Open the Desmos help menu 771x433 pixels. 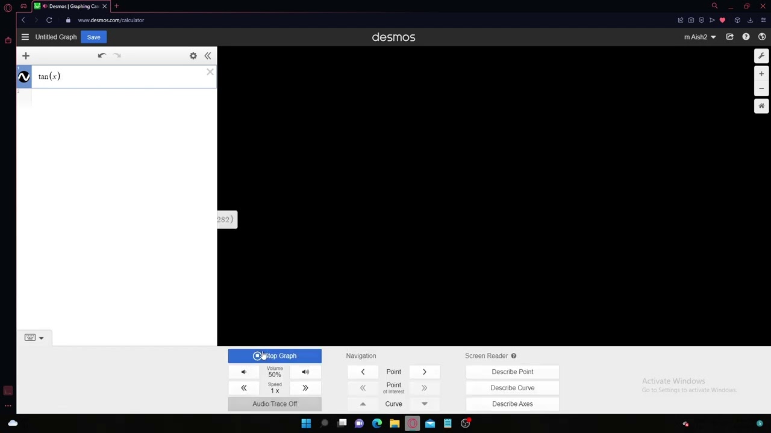point(746,37)
